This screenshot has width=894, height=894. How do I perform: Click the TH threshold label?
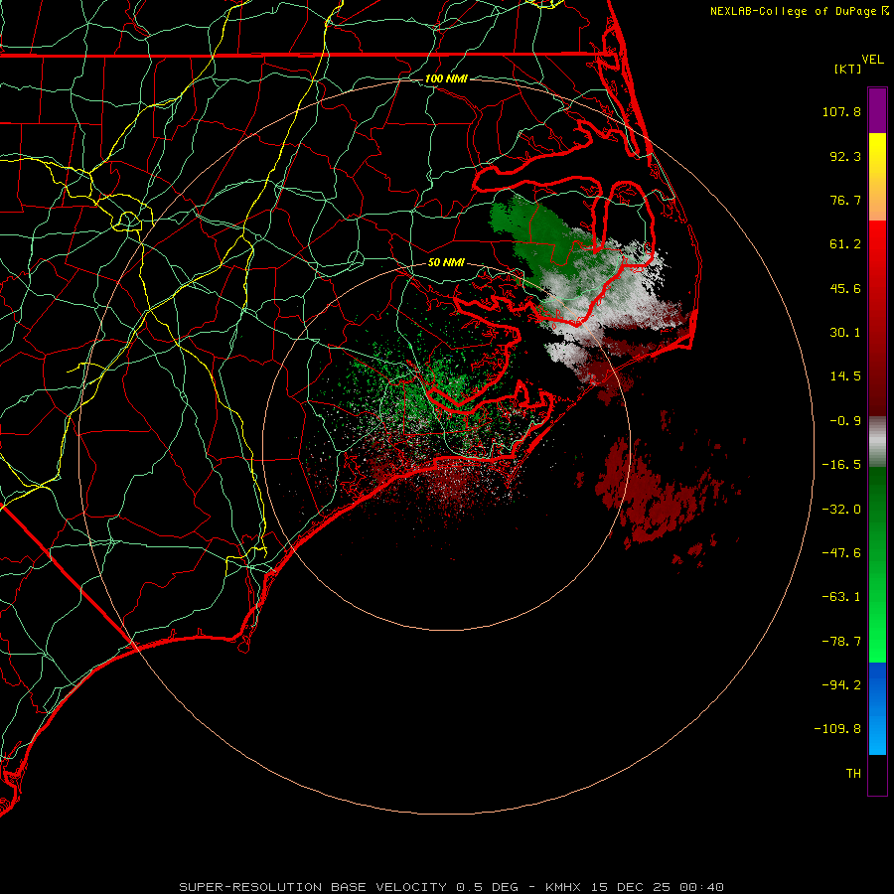tap(853, 774)
